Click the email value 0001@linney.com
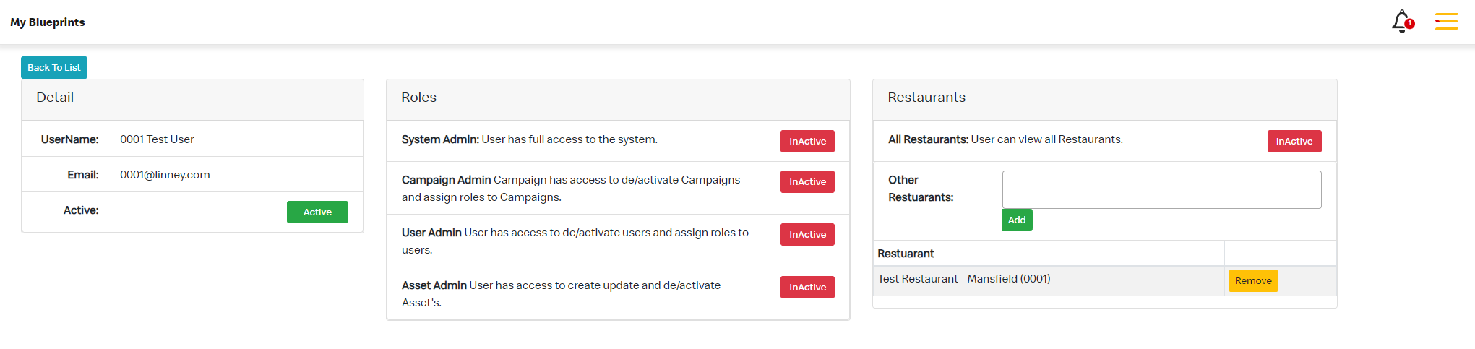The image size is (1475, 349). coord(165,175)
